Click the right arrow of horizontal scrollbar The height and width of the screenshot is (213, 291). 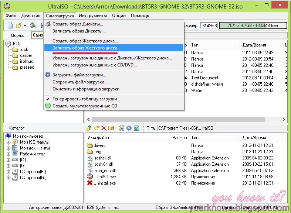click(284, 119)
